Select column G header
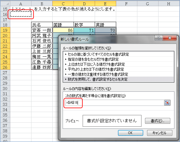Viewport: 180px width, 142px height. pos(148,4)
